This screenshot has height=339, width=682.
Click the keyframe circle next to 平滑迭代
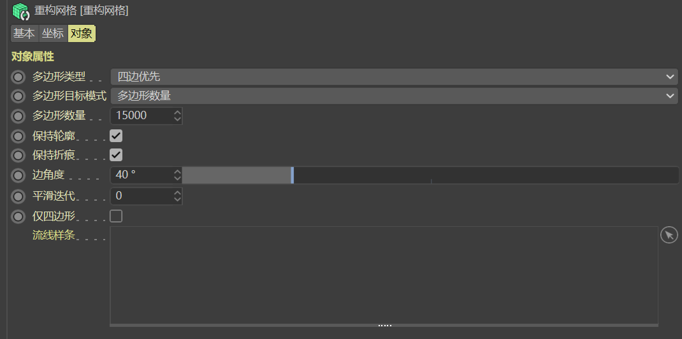[x=18, y=196]
